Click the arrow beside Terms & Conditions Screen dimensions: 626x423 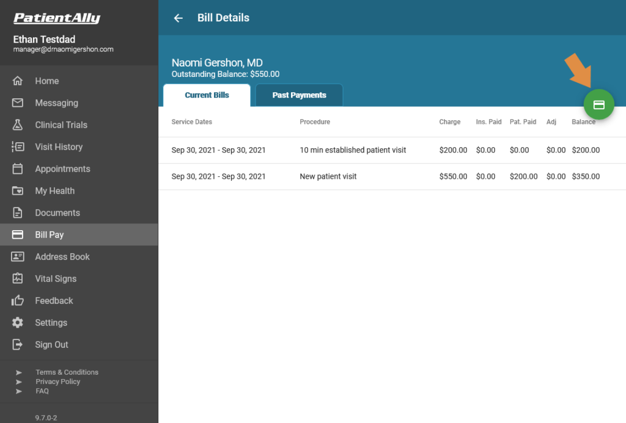[x=19, y=372]
